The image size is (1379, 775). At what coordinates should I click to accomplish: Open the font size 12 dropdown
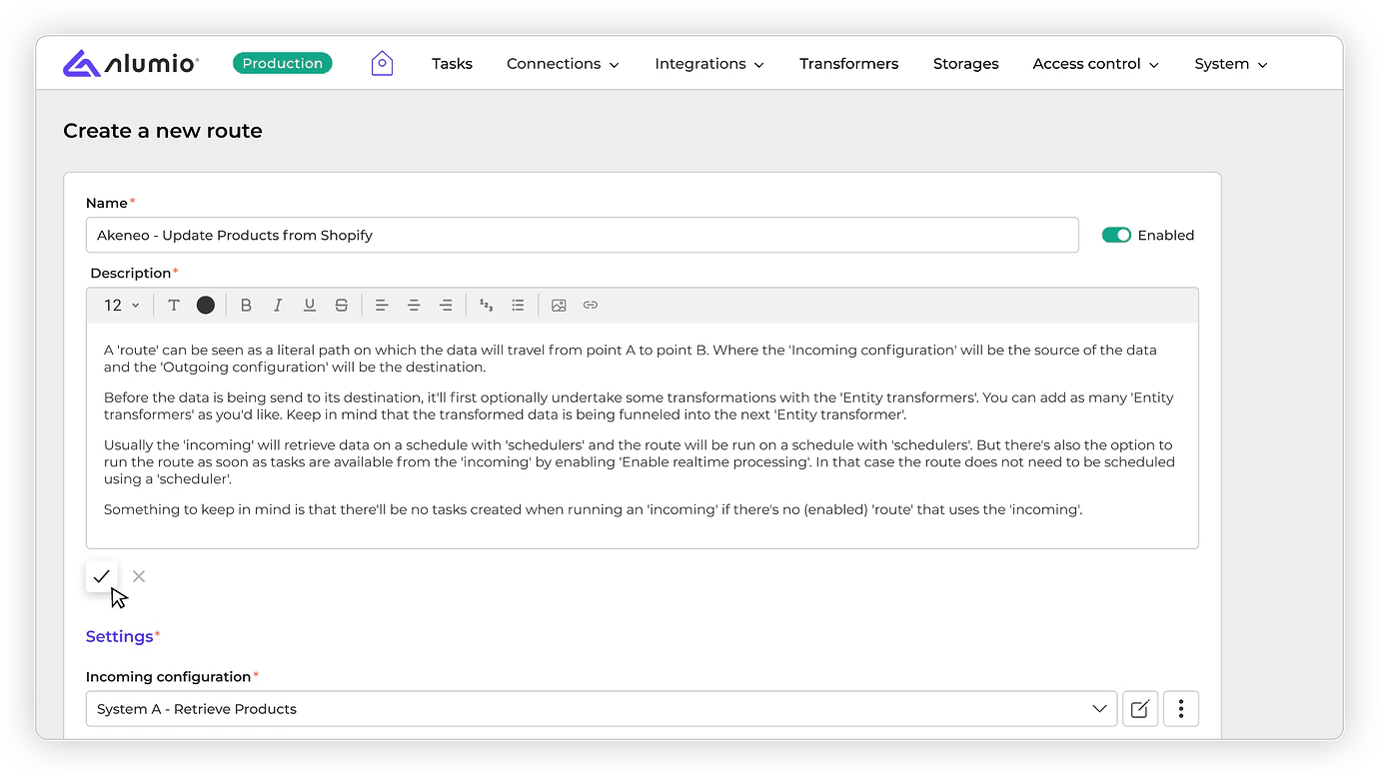pyautogui.click(x=122, y=306)
